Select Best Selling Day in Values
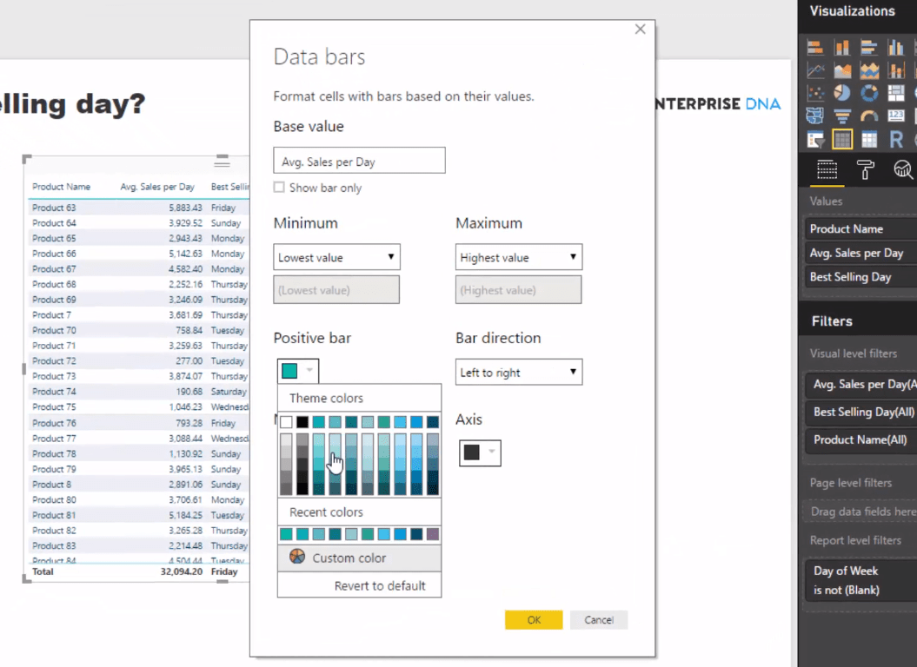 coord(861,277)
